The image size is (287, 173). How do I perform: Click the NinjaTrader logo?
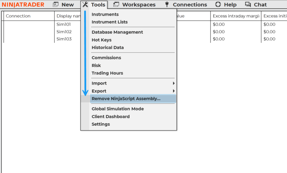point(23,5)
